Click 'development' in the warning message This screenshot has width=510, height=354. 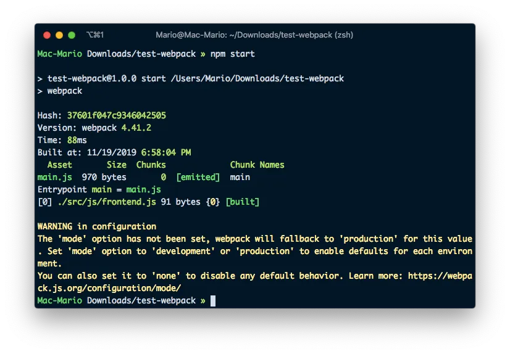(x=183, y=251)
